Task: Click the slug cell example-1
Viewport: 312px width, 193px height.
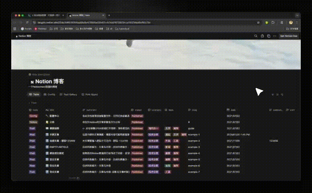Action: coord(194,135)
